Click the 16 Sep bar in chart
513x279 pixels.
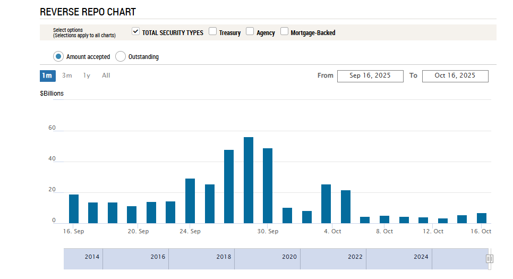74,209
